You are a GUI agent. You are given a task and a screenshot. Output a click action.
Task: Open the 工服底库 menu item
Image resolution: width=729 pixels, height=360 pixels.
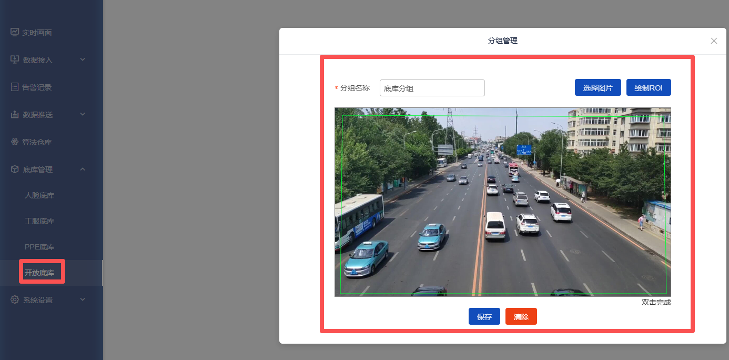[39, 222]
